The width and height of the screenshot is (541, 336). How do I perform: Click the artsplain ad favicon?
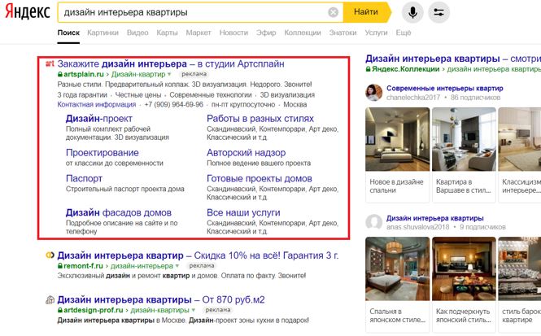pyautogui.click(x=50, y=63)
